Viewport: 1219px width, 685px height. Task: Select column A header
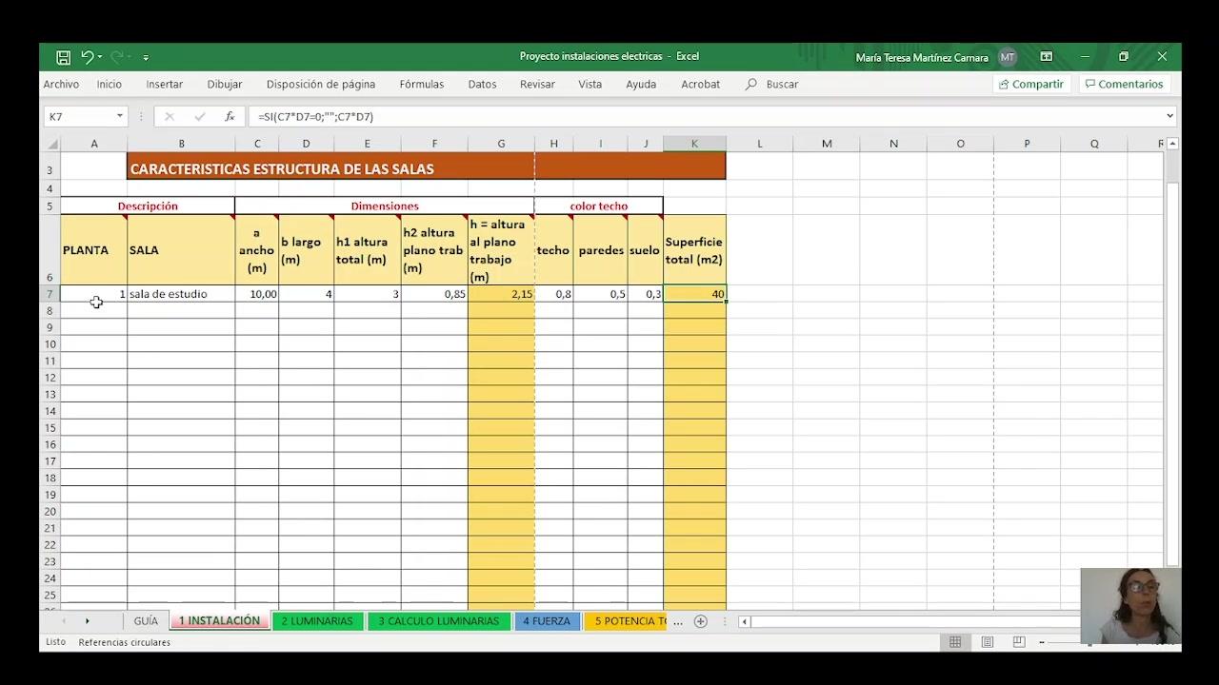pyautogui.click(x=94, y=144)
